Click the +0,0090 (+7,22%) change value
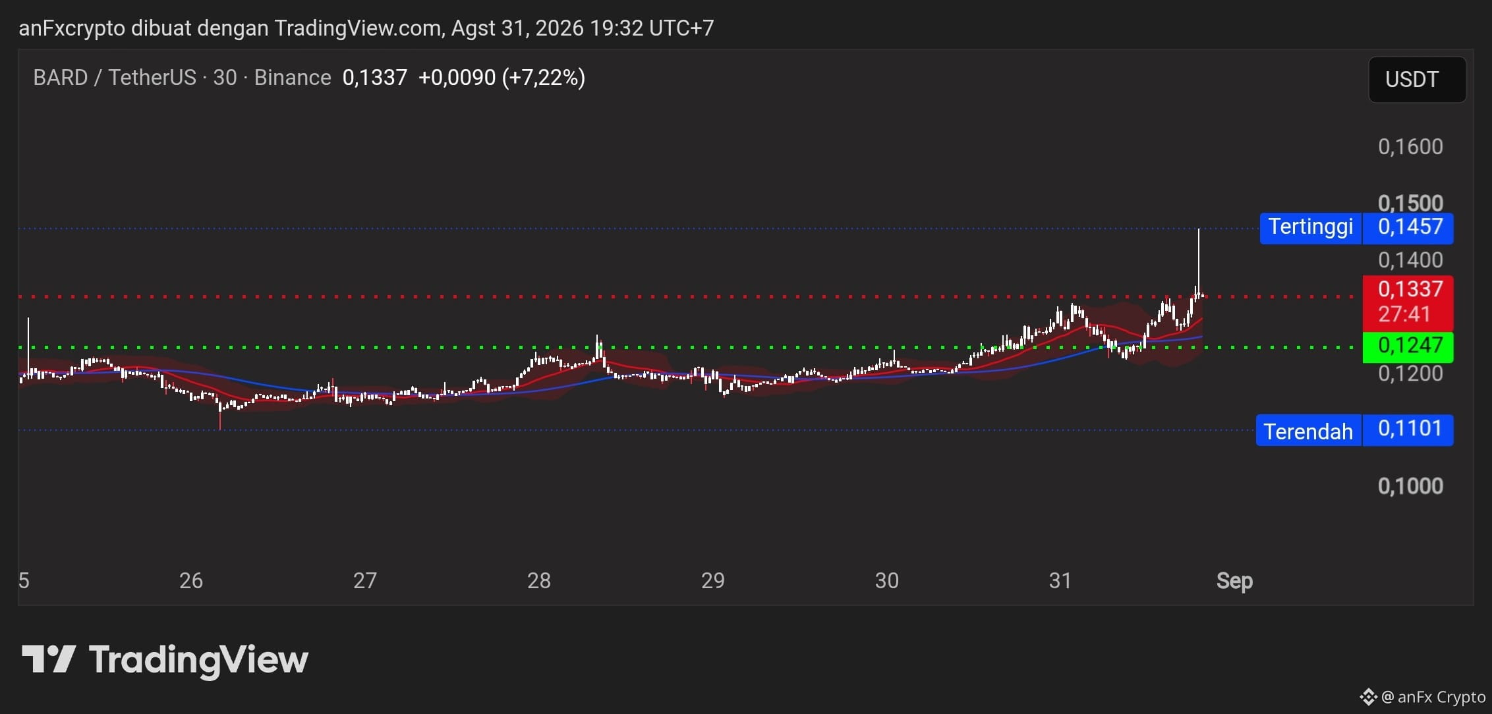The height and width of the screenshot is (714, 1492). (502, 78)
